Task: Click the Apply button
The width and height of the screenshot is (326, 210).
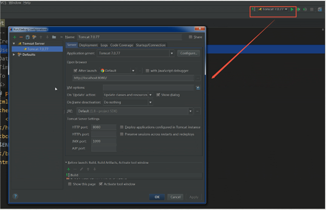Action: coord(194,197)
